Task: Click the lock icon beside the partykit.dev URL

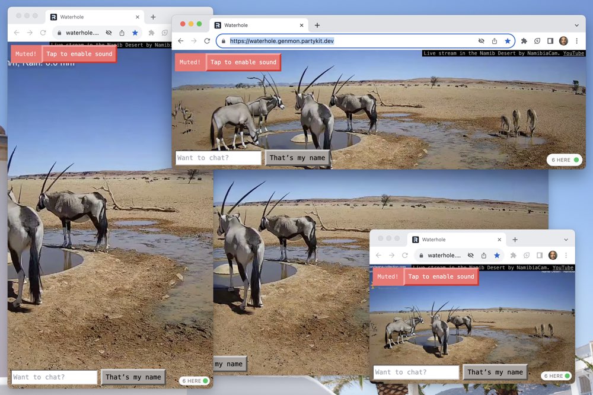Action: click(224, 41)
